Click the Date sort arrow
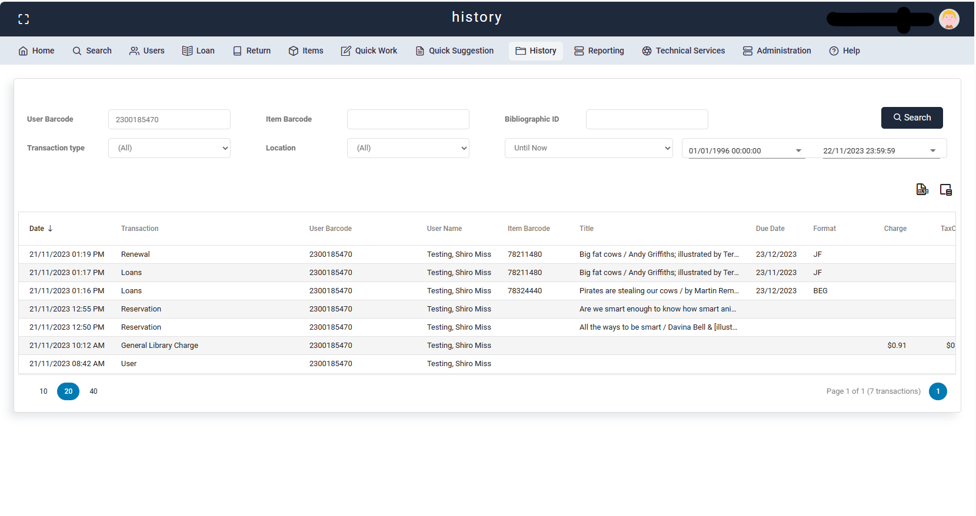The image size is (976, 516). point(50,229)
